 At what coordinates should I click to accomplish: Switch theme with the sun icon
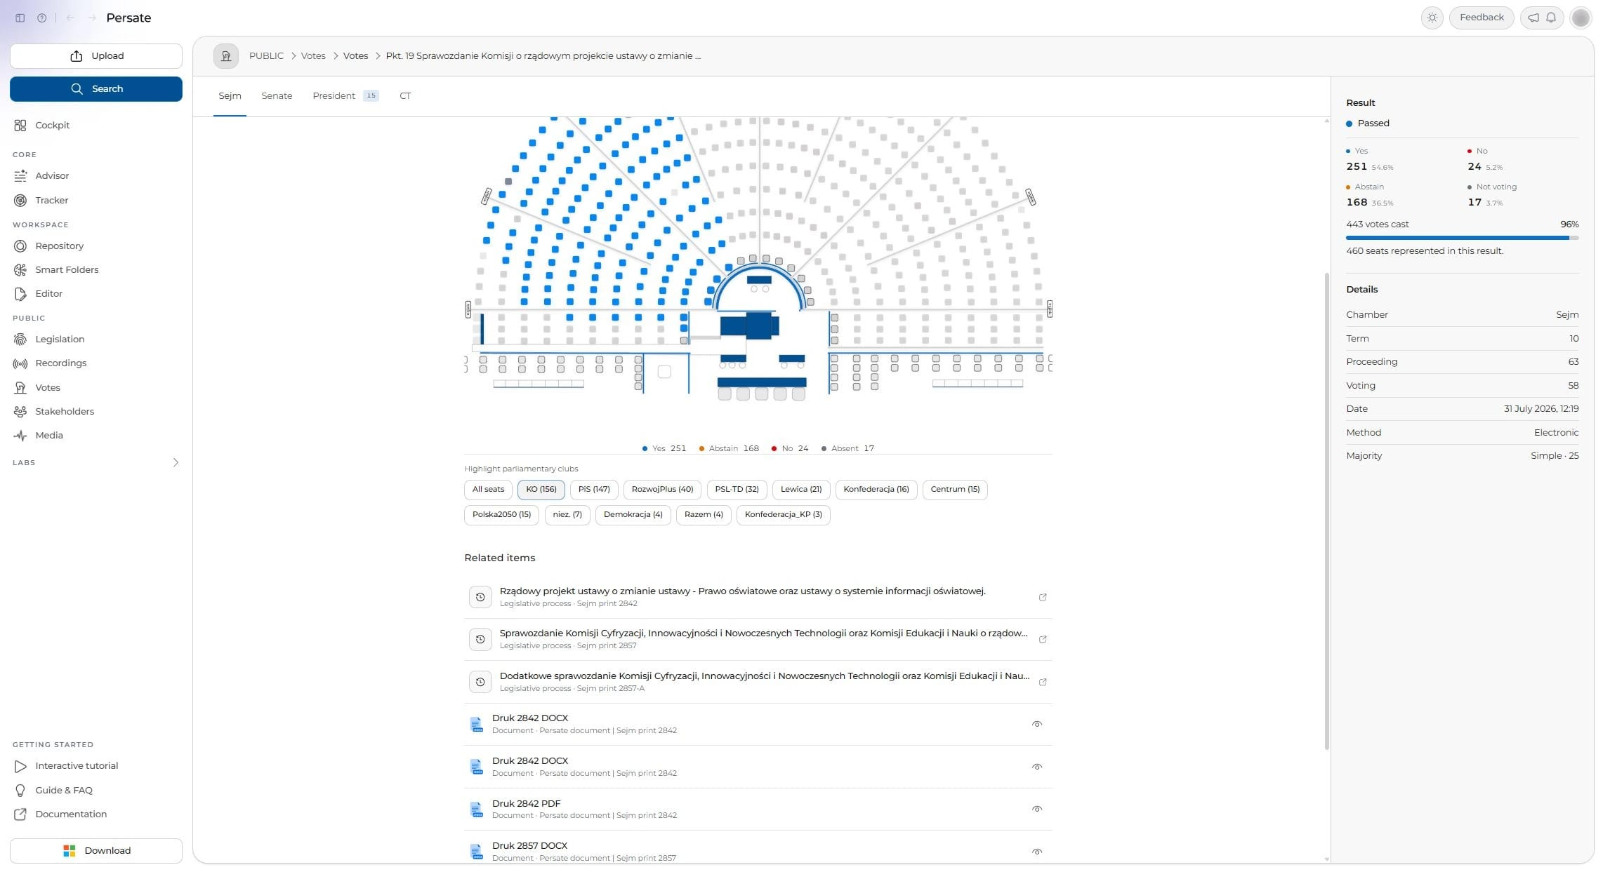point(1432,18)
